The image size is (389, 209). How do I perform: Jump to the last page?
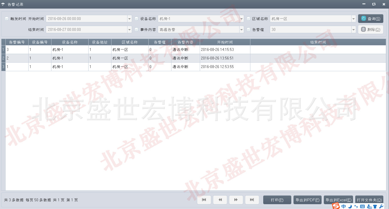click(x=252, y=200)
